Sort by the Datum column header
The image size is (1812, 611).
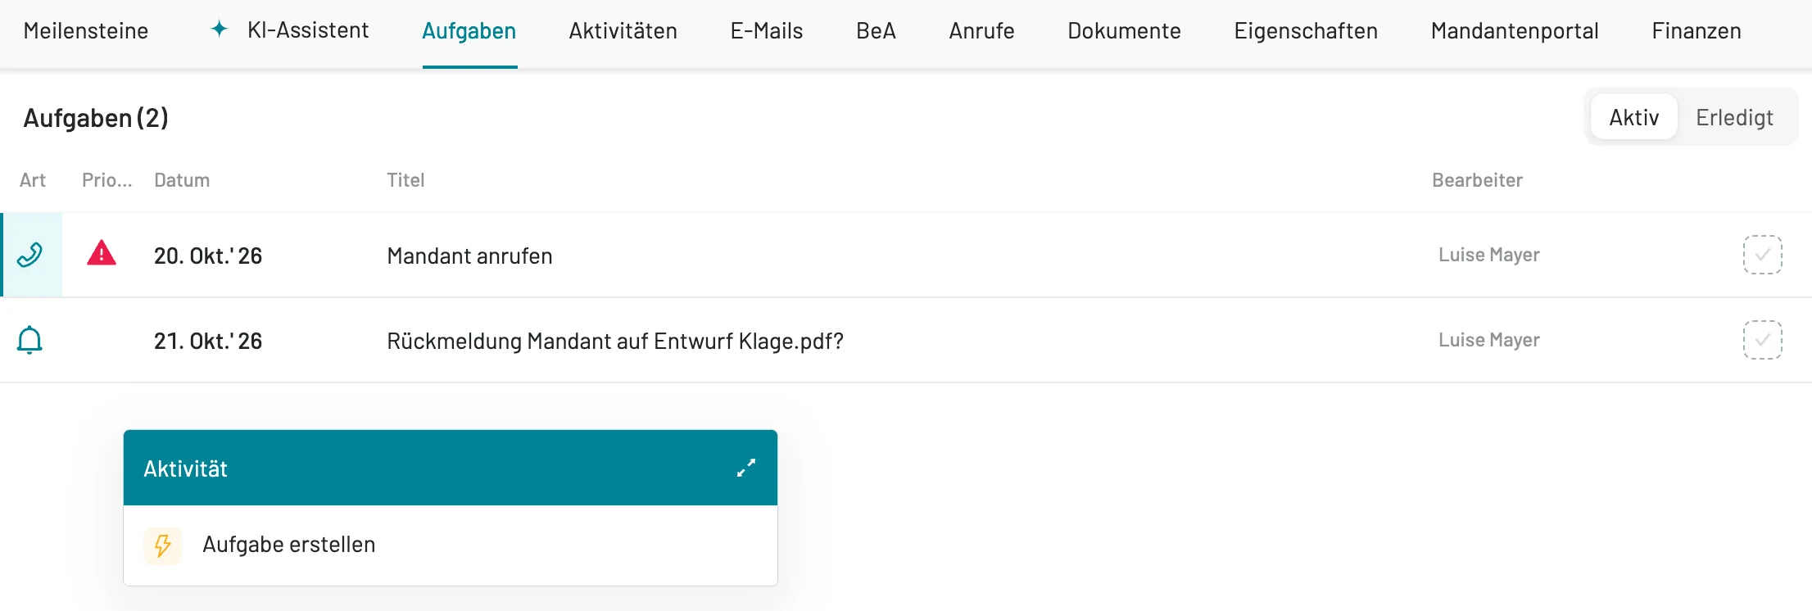point(182,180)
